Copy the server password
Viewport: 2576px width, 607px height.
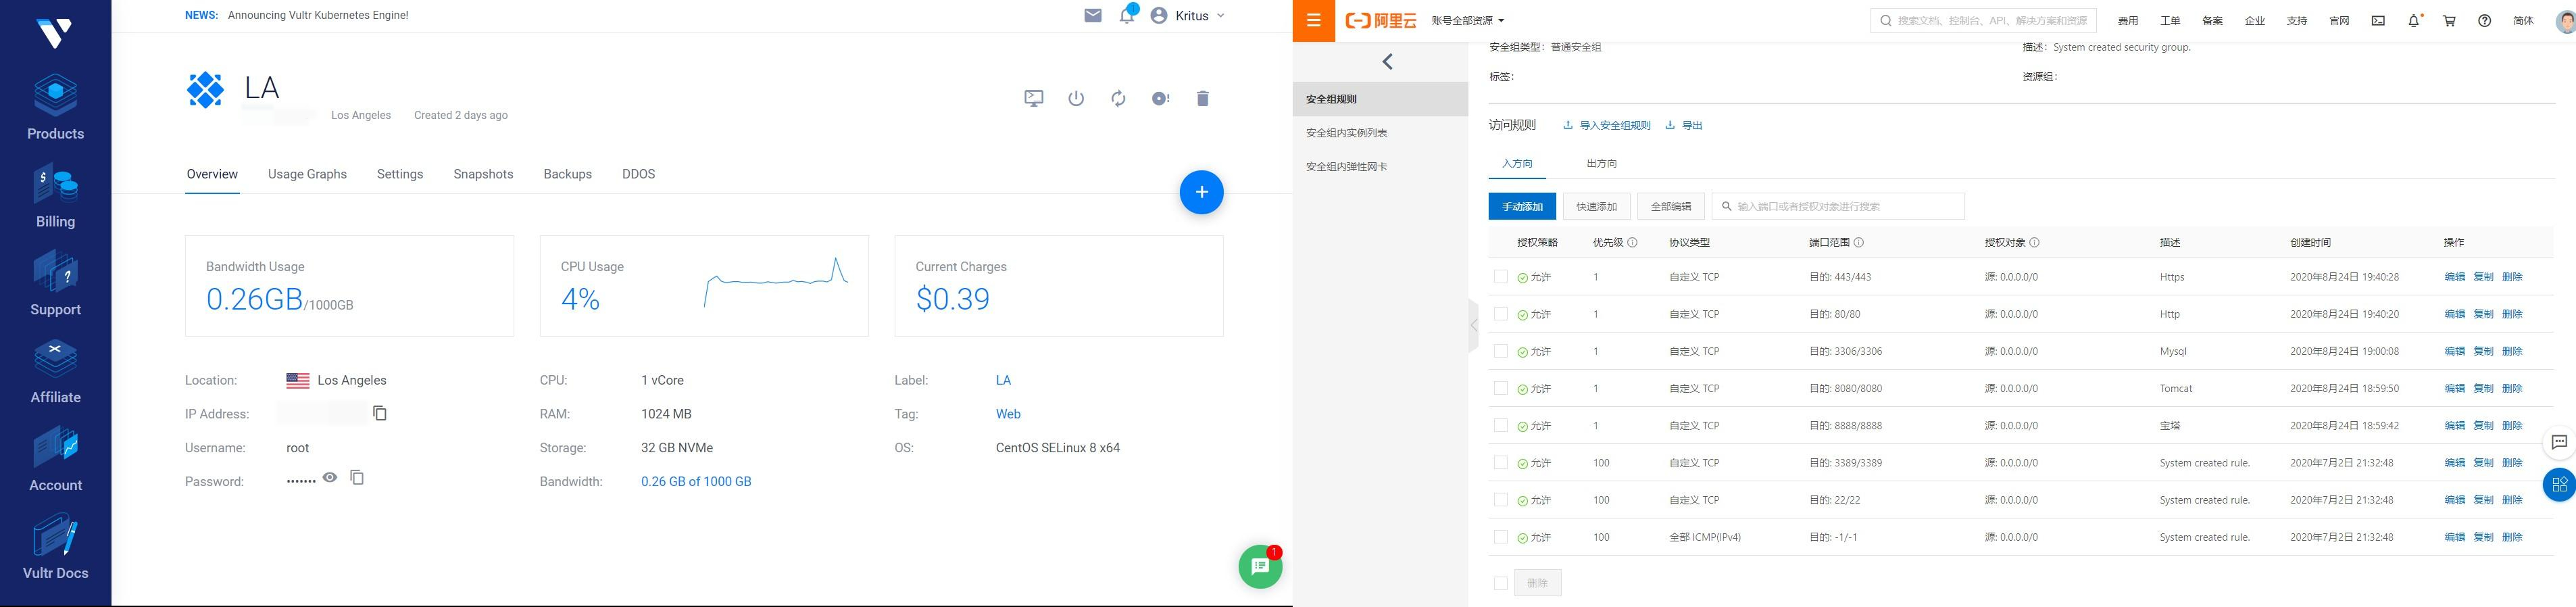click(357, 478)
